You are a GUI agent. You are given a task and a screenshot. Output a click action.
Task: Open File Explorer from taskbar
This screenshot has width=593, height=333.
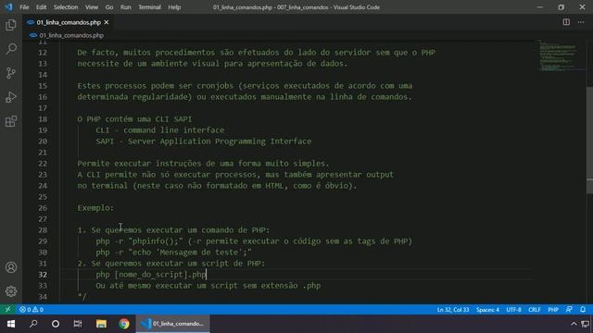click(101, 324)
